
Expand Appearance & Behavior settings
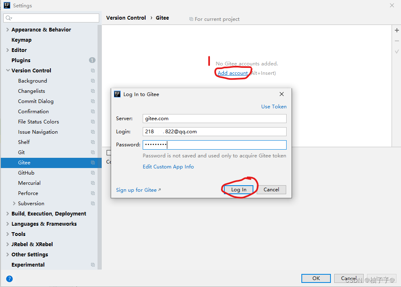(7, 29)
